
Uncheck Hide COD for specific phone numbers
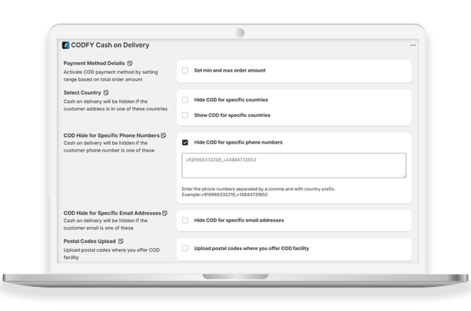point(185,142)
